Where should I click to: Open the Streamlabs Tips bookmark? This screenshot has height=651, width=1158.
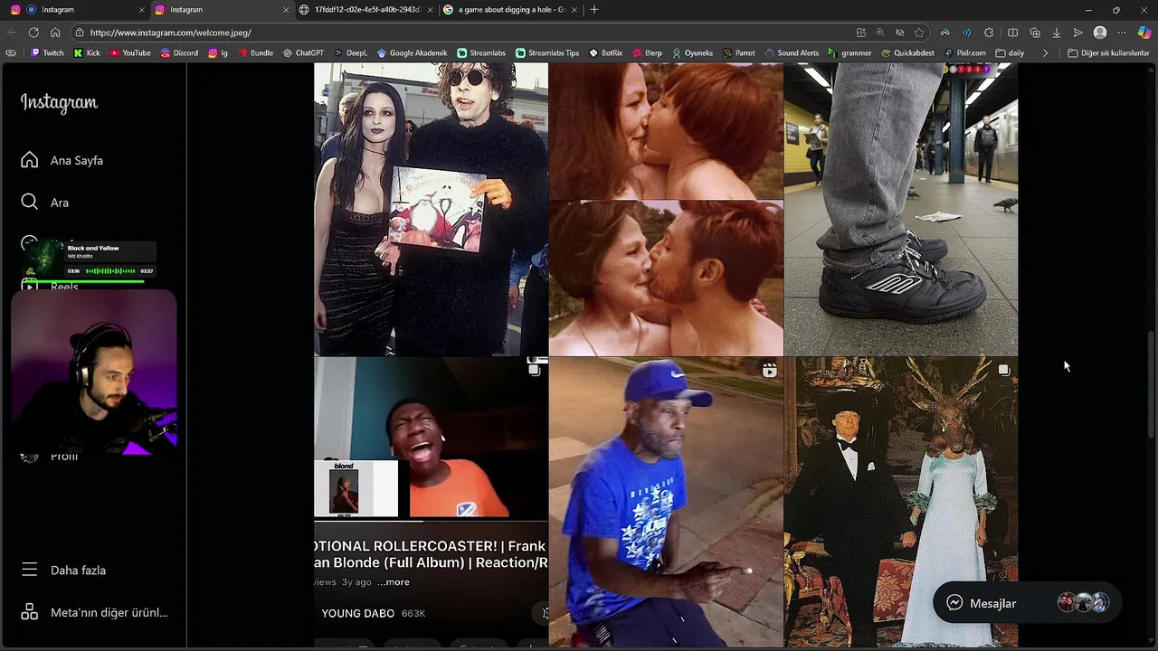coord(546,53)
